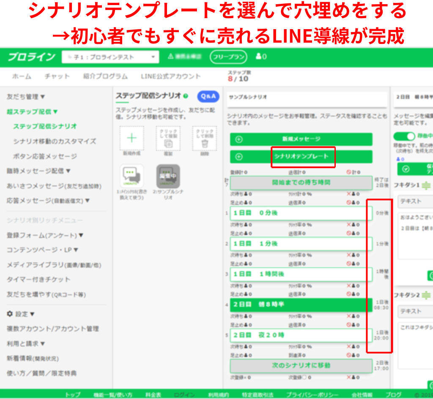
Task: Toggle the 稼働中 switch off
Action: [x=404, y=136]
